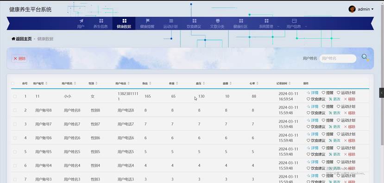Click 更改 edit for 用户账号5 row

(334, 154)
